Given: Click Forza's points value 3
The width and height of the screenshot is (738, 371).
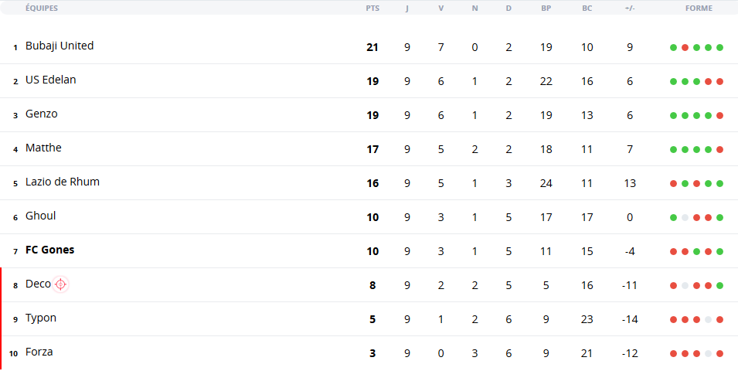Looking at the screenshot, I should [x=372, y=353].
